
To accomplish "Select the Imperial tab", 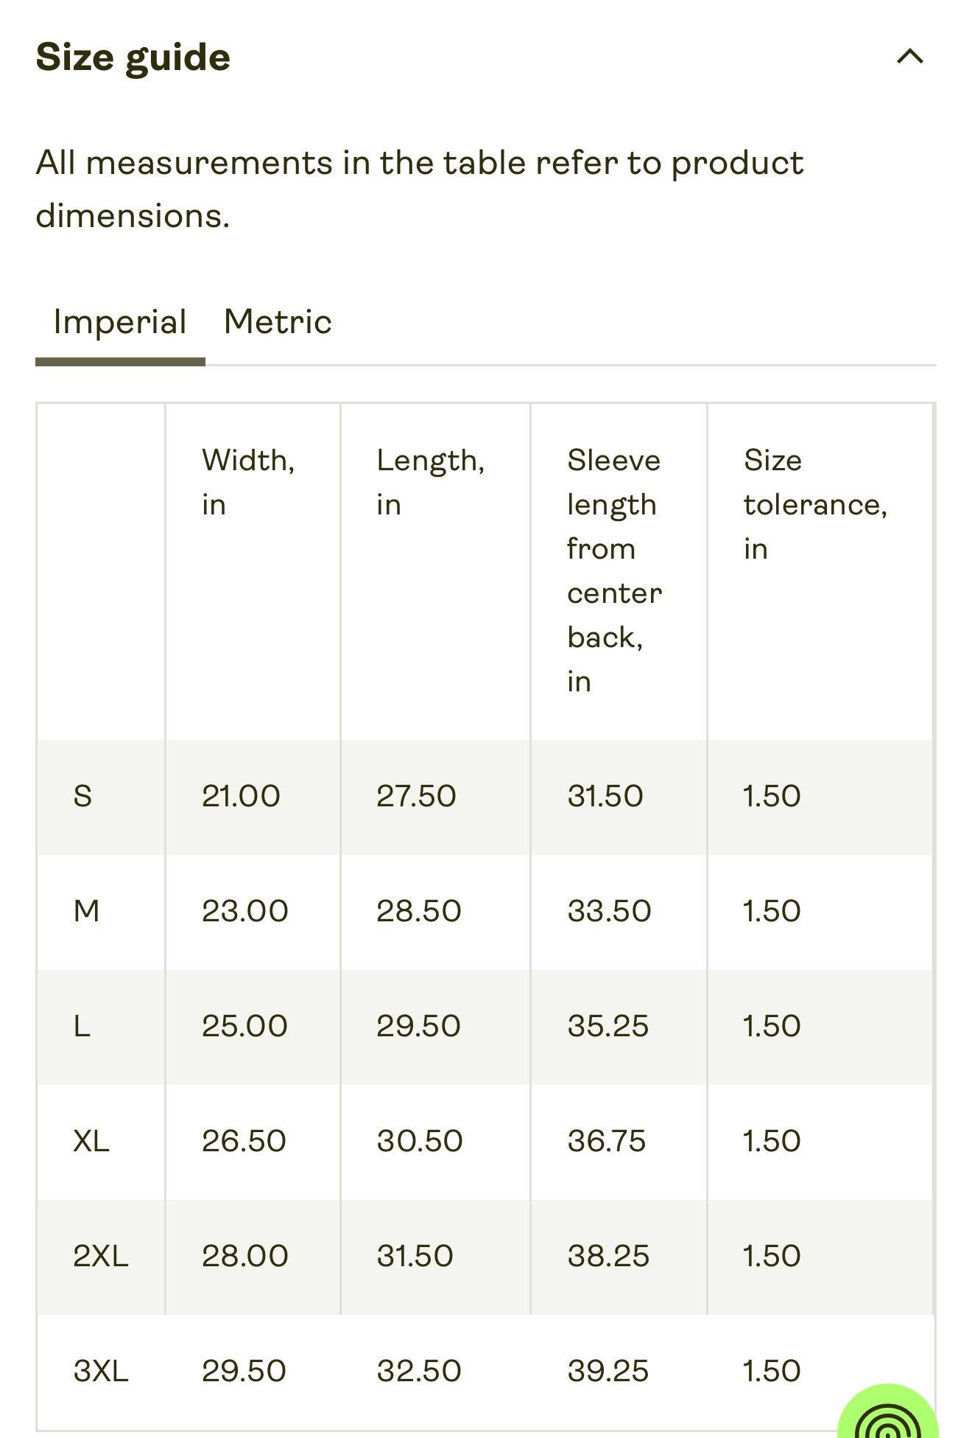I will [x=120, y=324].
